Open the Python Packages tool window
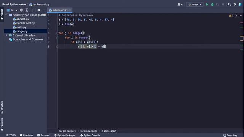 (x=64, y=135)
